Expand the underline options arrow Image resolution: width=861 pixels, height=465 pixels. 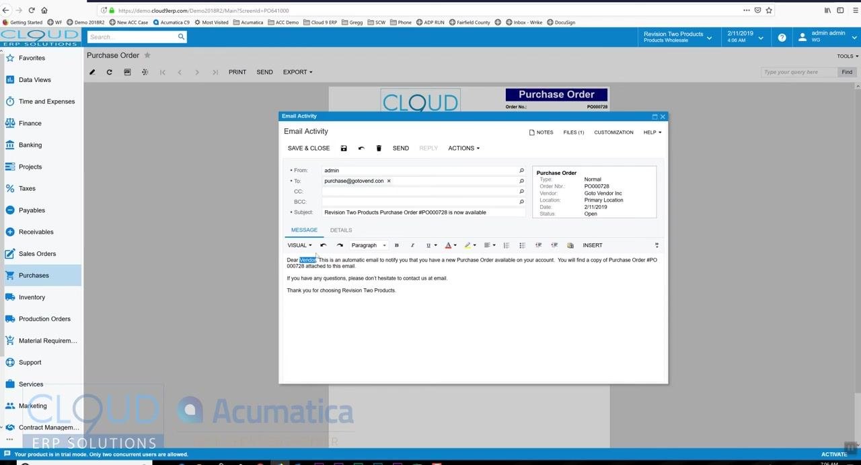click(x=435, y=245)
